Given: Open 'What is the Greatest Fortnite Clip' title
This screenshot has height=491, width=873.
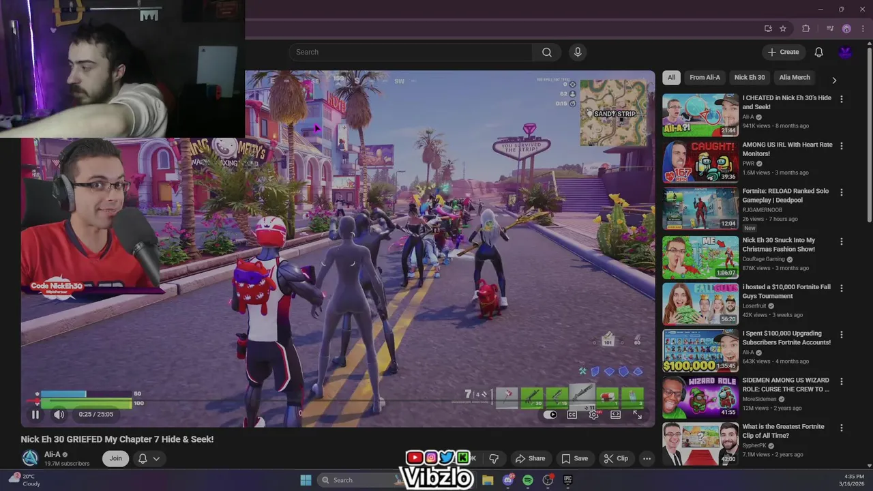Looking at the screenshot, I should click(x=783, y=431).
